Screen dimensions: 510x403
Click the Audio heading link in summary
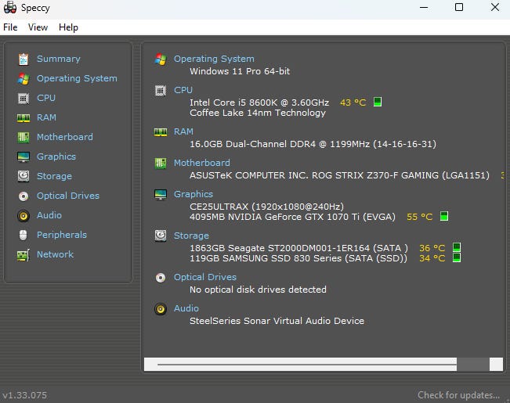[186, 308]
